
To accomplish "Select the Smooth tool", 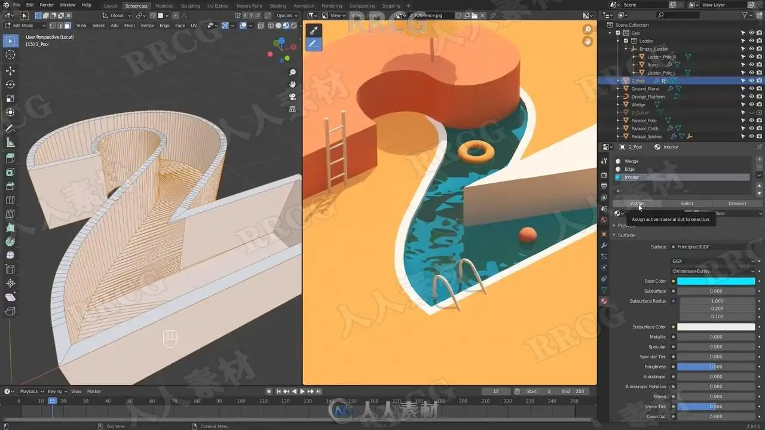I will (10, 256).
